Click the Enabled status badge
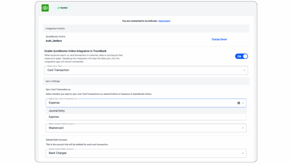 pyautogui.click(x=62, y=8)
